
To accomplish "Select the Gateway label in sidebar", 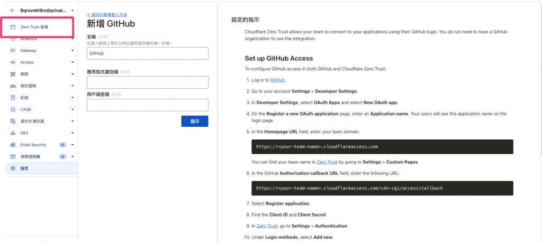I will [28, 50].
